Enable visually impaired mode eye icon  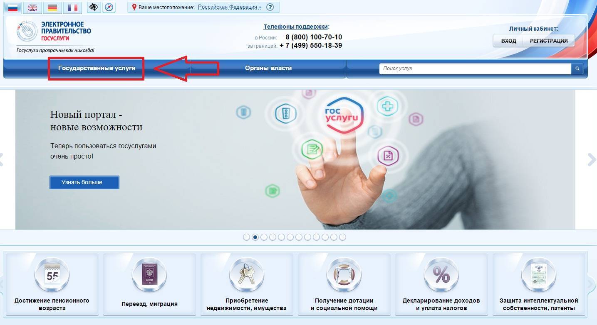click(x=94, y=7)
